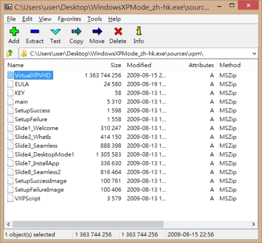
Task: Click the Move toolbar icon
Action: pos(97,32)
